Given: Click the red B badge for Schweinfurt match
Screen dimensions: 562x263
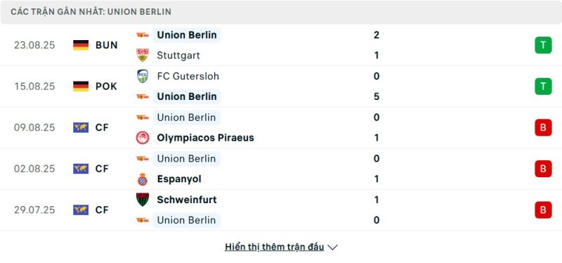Looking at the screenshot, I should click(x=543, y=210).
